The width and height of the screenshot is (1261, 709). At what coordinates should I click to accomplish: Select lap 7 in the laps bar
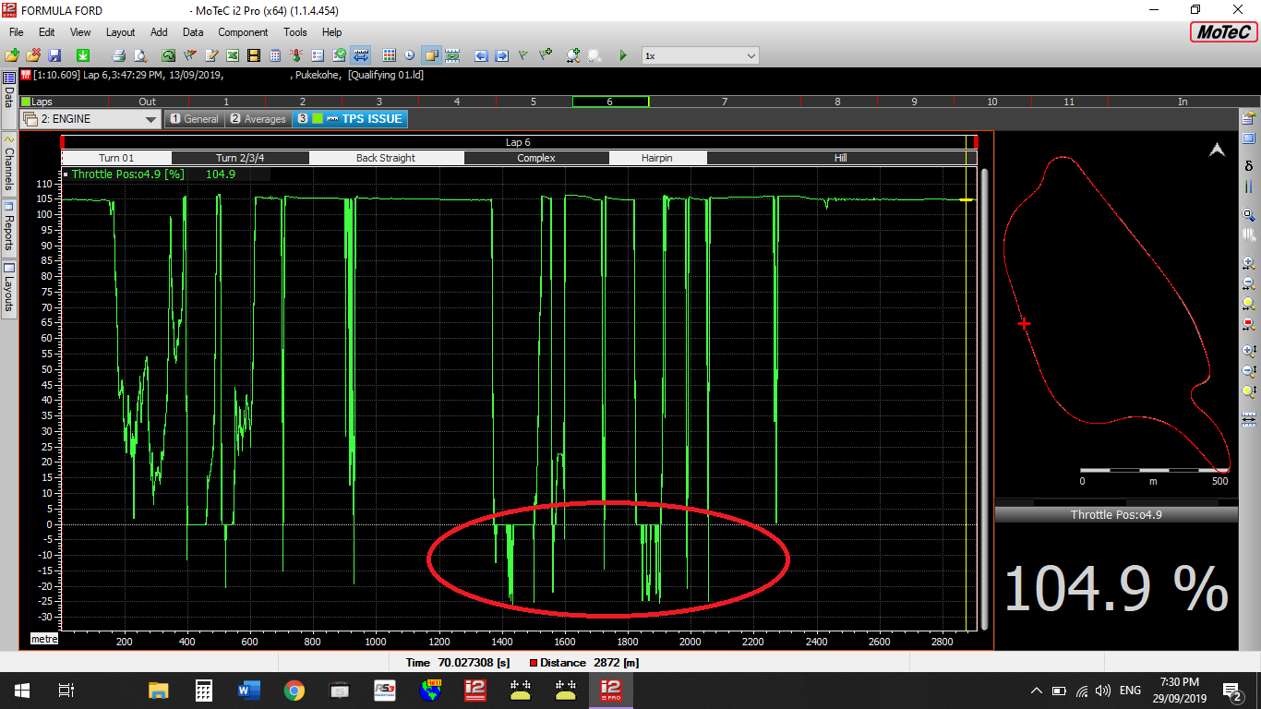(x=724, y=102)
